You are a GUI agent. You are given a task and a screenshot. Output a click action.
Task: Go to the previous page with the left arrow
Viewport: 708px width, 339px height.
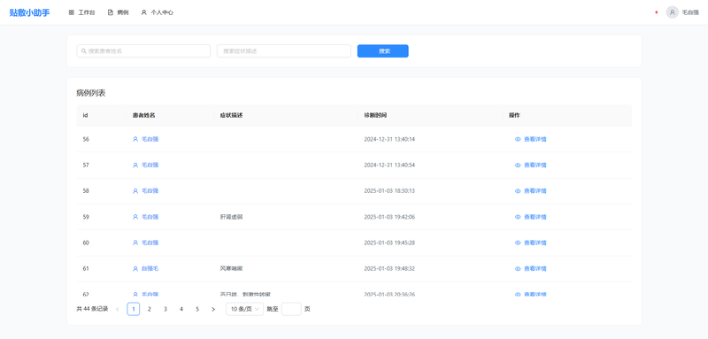[x=118, y=309]
